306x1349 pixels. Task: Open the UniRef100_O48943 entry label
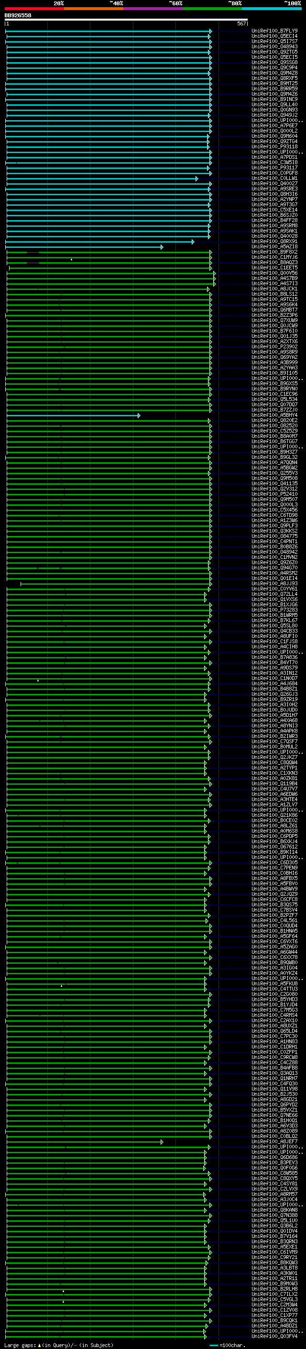coord(274,46)
